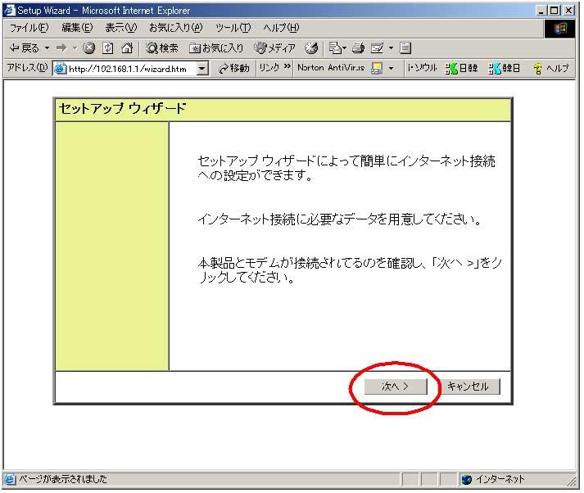Click the 移動 (Go) button
584x493 pixels.
click(233, 69)
